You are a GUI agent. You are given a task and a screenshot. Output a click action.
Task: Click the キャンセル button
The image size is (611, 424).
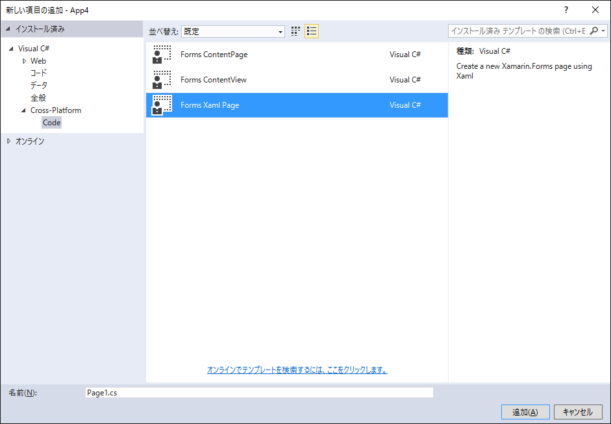(578, 412)
